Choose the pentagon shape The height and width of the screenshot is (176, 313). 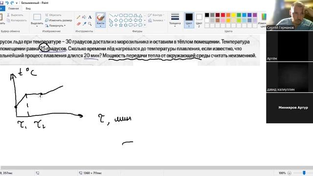(x=121, y=21)
